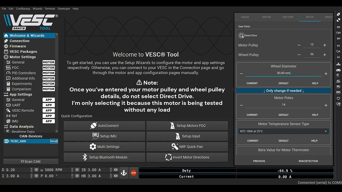The width and height of the screenshot is (342, 192).
Task: Click IB 3.00 A brake icon
Action: tap(116, 170)
